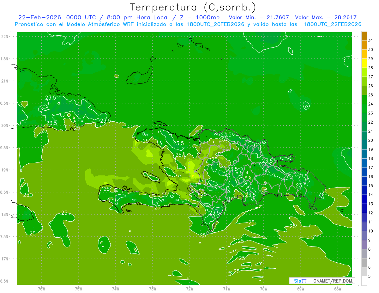Click the legend value "25"

[x=371, y=95]
